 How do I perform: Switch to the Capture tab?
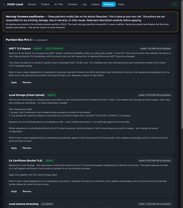[95, 4]
